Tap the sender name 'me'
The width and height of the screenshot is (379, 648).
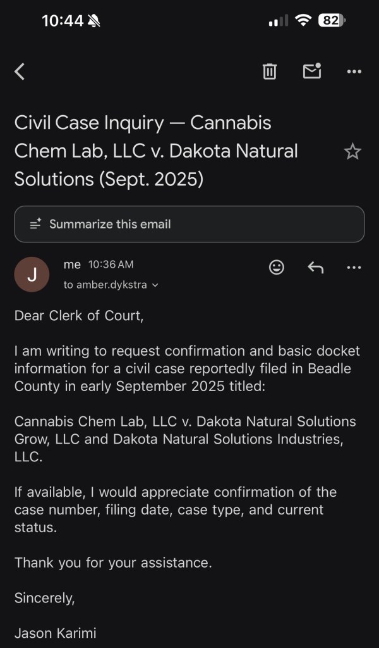click(72, 265)
